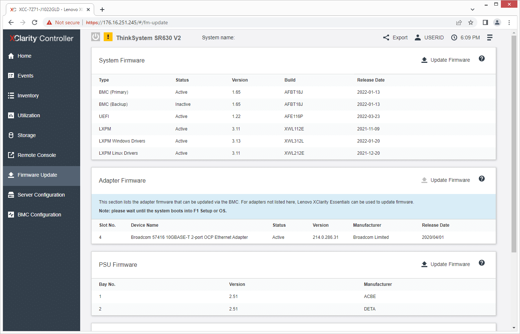Click Update Firmware for Adapter Firmware

(x=446, y=180)
